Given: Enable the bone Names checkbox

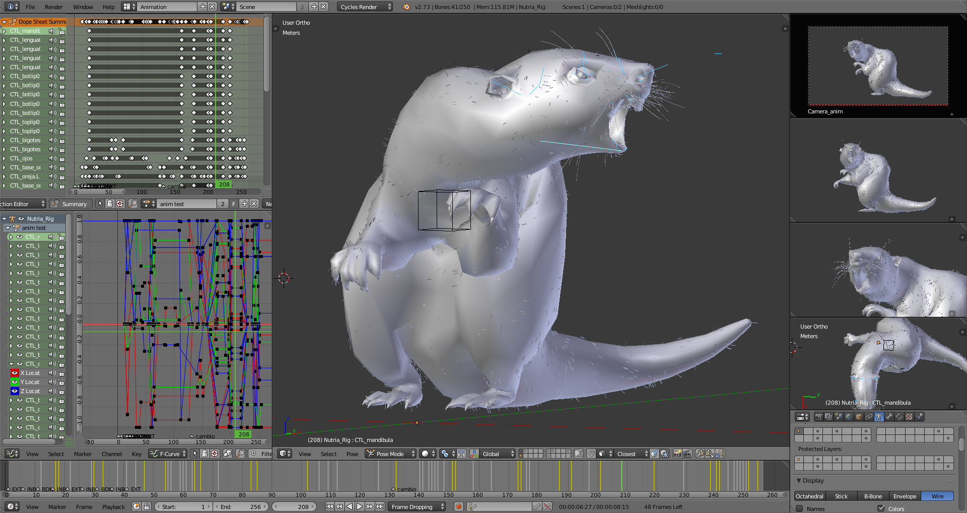Looking at the screenshot, I should [799, 508].
